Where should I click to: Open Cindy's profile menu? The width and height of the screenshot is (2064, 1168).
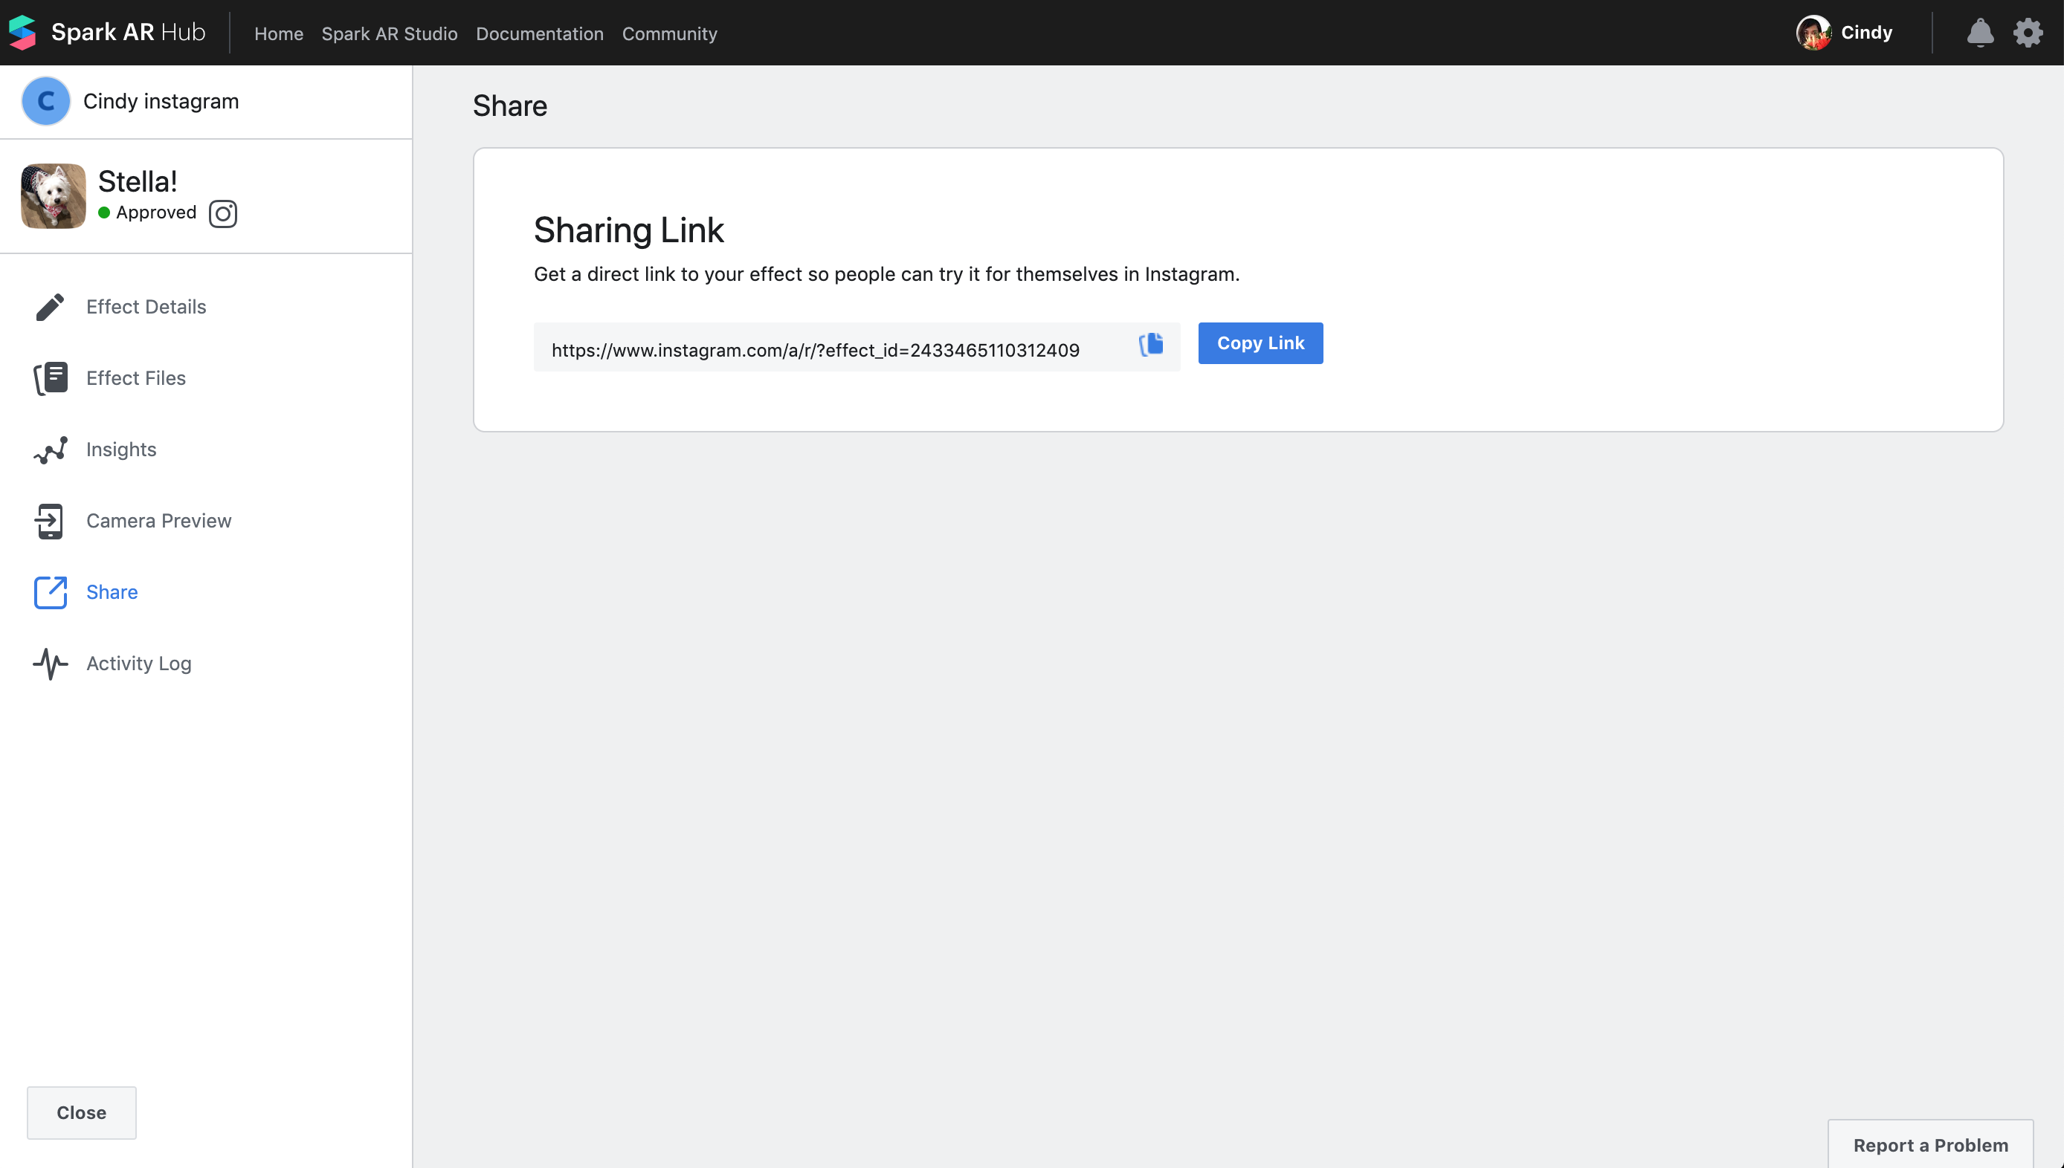1845,32
